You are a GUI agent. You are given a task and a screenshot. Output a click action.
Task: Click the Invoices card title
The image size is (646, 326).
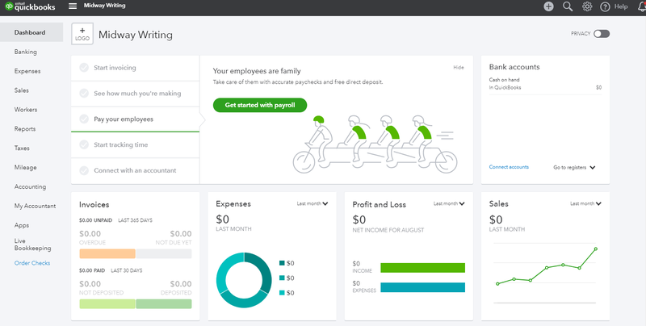pyautogui.click(x=94, y=205)
